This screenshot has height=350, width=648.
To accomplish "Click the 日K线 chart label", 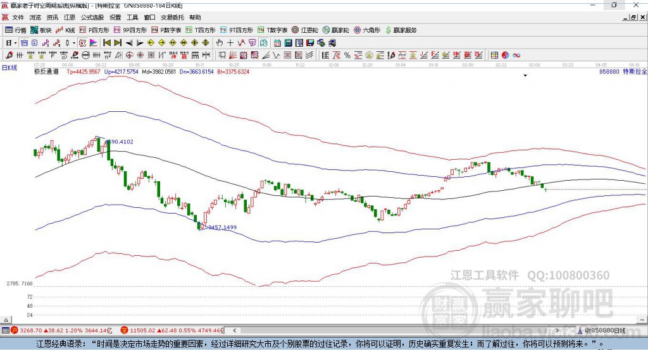I will [x=9, y=68].
